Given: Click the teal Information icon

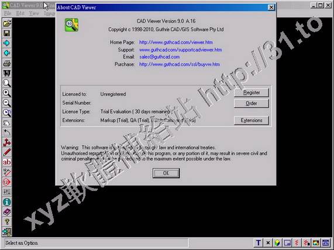Looking at the screenshot, I should click(7, 202).
